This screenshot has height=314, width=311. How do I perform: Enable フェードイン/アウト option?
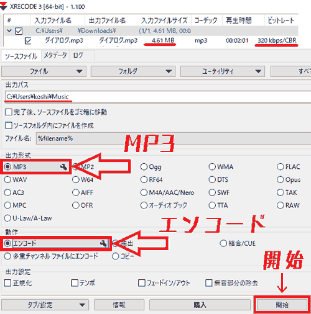point(142,283)
